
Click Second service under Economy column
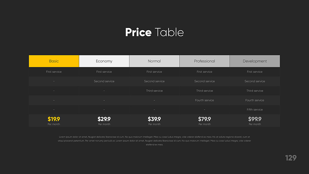click(104, 81)
